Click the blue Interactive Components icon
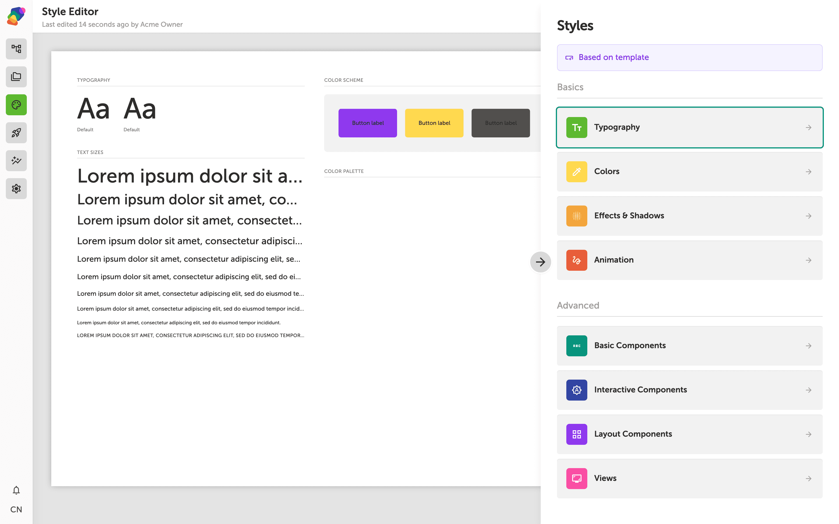The image size is (839, 524). [577, 390]
